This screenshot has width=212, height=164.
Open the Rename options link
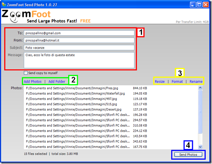[x=196, y=81]
